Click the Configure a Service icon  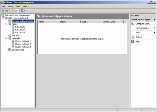click(133, 24)
